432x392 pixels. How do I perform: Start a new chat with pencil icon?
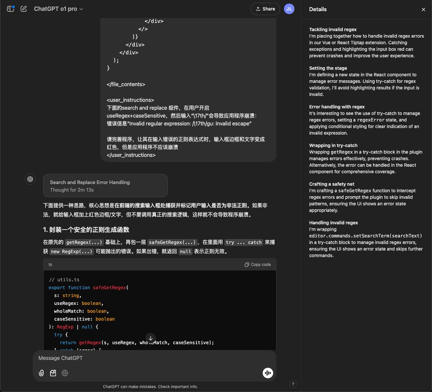(x=24, y=9)
